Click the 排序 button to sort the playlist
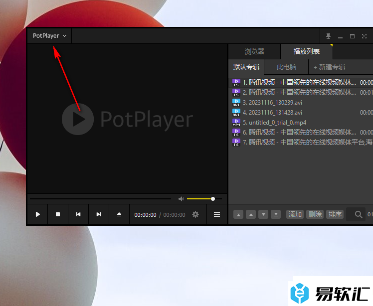 point(335,214)
